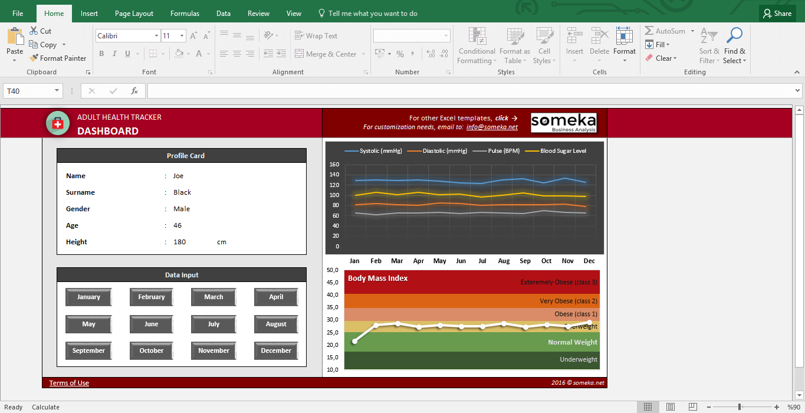
Task: Open the File menu
Action: point(18,14)
